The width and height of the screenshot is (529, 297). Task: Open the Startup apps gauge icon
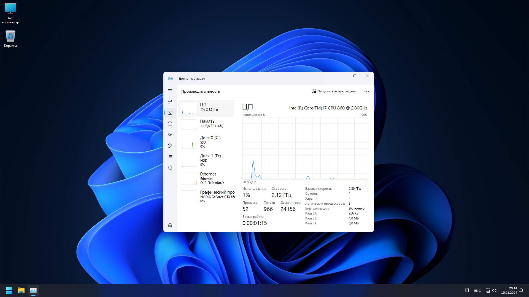click(170, 135)
